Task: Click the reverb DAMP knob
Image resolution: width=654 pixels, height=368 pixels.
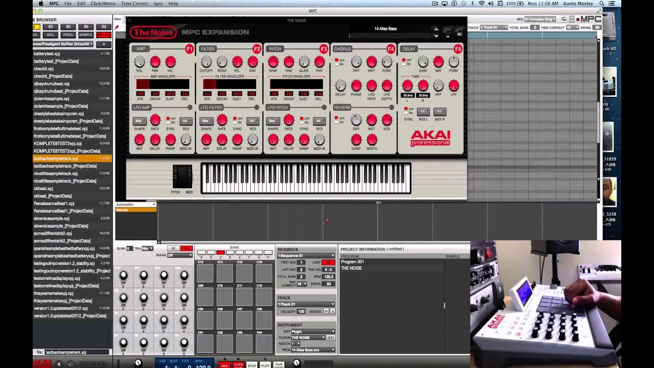Action: point(356,140)
